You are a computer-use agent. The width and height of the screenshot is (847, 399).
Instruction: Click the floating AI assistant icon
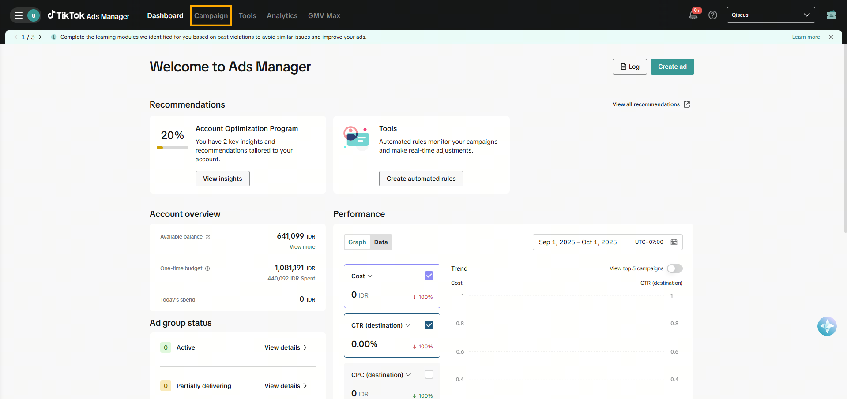pyautogui.click(x=826, y=326)
